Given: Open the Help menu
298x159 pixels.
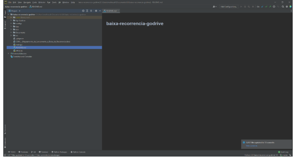Looking at the screenshot, I should point(73,2).
